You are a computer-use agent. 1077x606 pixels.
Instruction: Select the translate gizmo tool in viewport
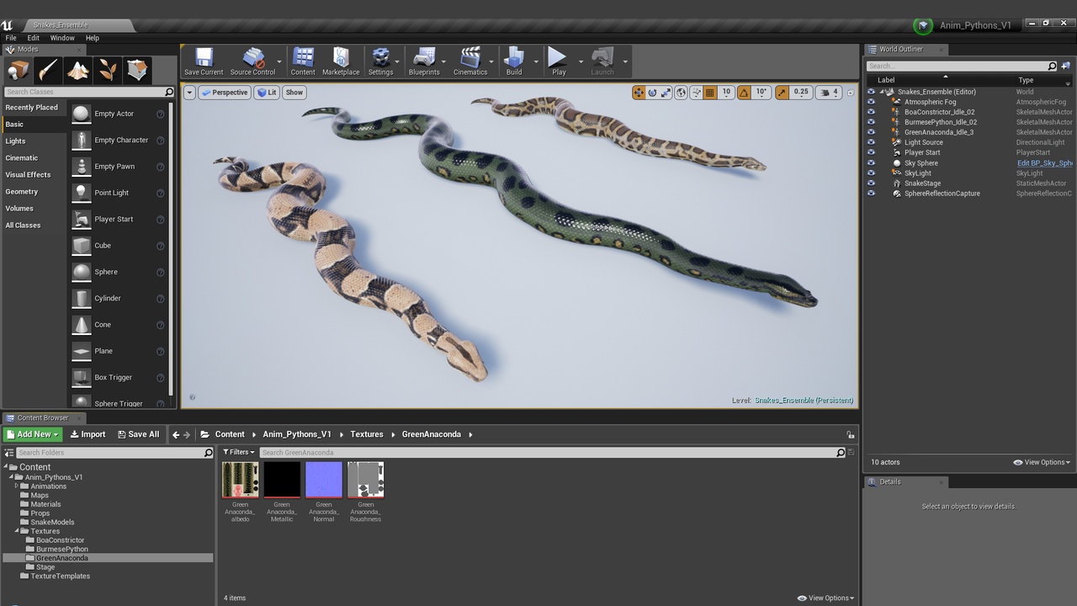(639, 93)
